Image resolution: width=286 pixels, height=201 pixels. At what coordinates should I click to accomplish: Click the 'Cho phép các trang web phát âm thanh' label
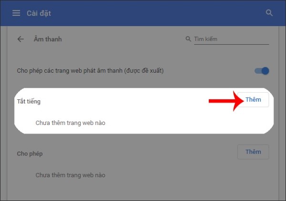click(70, 71)
